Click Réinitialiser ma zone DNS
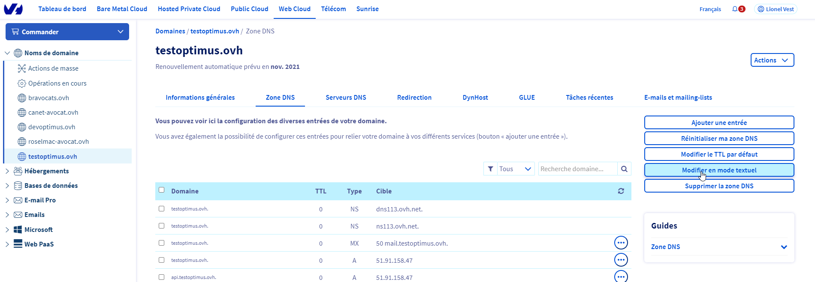Screen dimensions: 815x282 click(x=719, y=138)
